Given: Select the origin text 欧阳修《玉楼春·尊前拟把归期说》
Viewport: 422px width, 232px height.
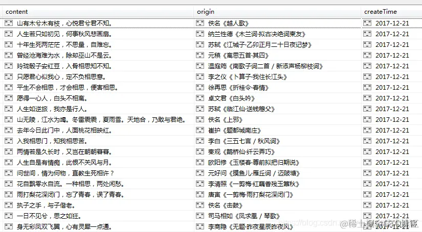Looking at the screenshot, I should click(x=254, y=163).
